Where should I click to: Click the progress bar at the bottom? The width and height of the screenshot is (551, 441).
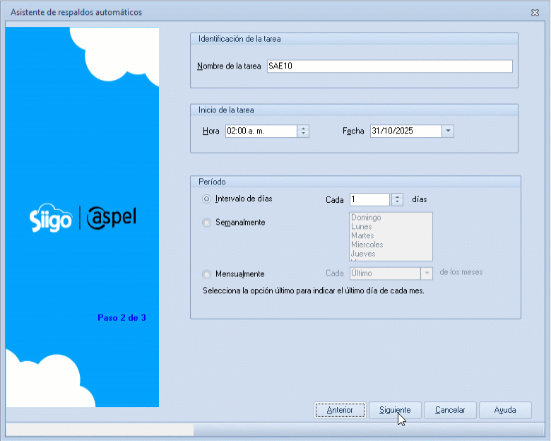275,430
